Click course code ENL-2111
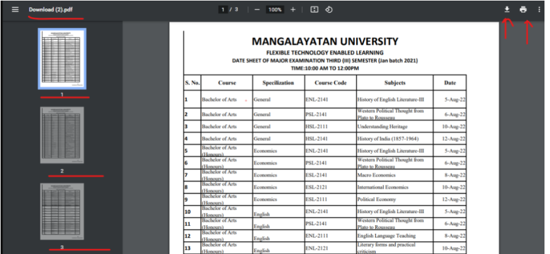 point(316,236)
